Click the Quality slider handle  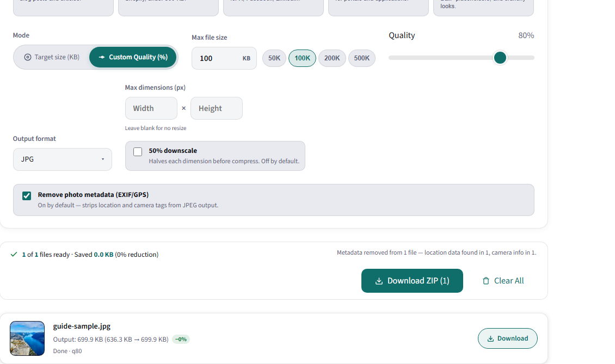(x=500, y=58)
